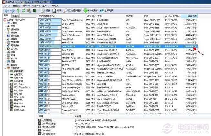Open the 收藏(O) menu
The height and width of the screenshot is (136, 211).
[36, 6]
